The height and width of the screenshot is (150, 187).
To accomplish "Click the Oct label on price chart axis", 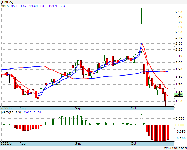I will [x=134, y=108].
